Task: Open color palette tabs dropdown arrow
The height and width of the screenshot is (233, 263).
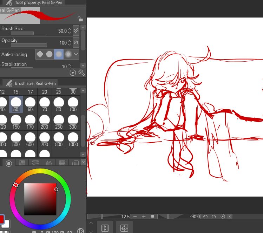Action: point(83,162)
